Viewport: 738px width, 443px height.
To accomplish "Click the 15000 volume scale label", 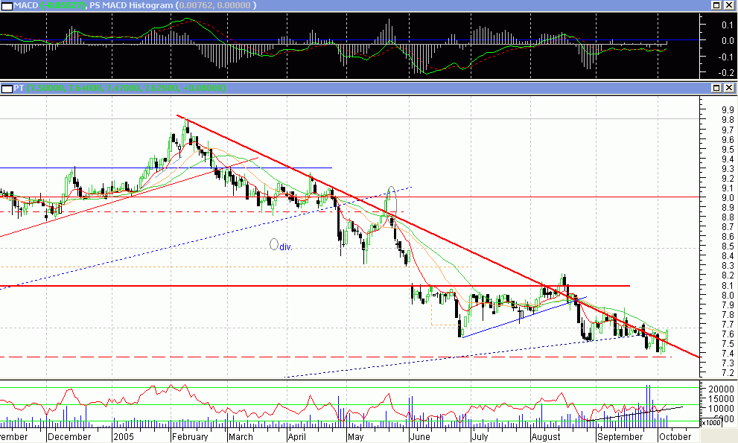I will point(721,399).
